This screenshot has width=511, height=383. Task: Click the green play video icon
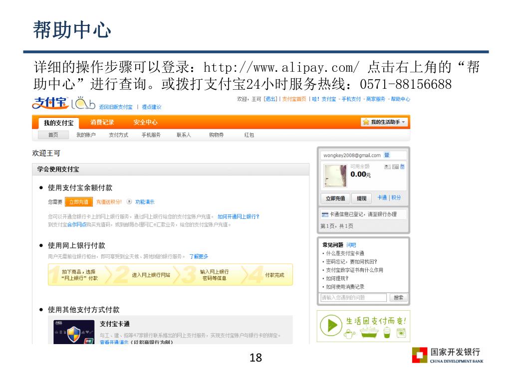[331, 325]
